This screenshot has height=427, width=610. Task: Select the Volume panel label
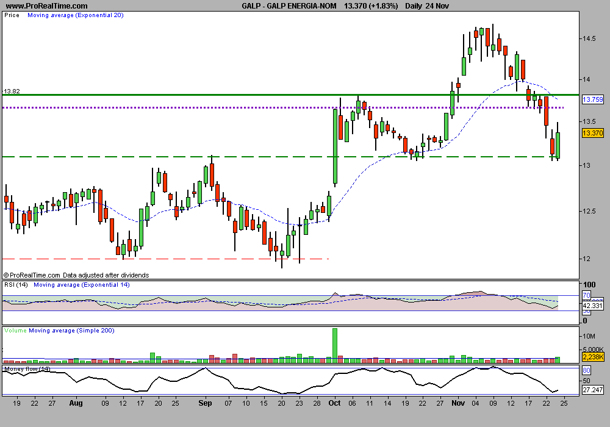15,331
